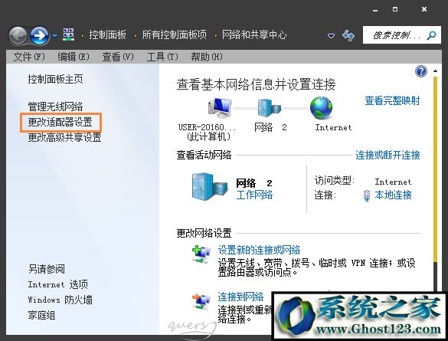Click the blue help question mark icon
448x341 pixels.
(421, 71)
